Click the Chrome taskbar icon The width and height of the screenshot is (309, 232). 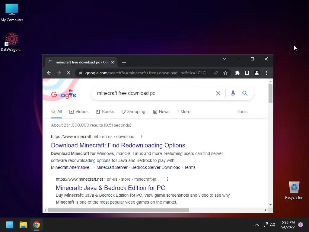pos(37,225)
